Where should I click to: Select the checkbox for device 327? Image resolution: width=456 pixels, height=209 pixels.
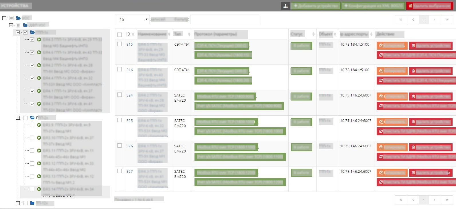120,171
